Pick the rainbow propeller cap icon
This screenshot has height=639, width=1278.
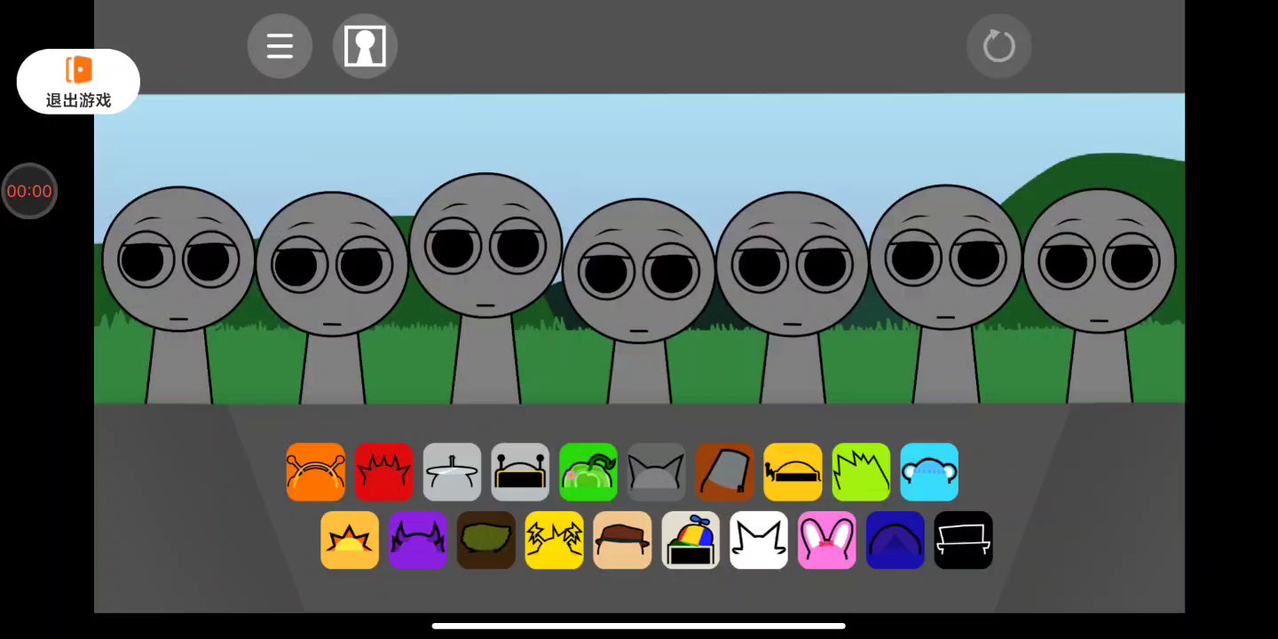(x=690, y=540)
